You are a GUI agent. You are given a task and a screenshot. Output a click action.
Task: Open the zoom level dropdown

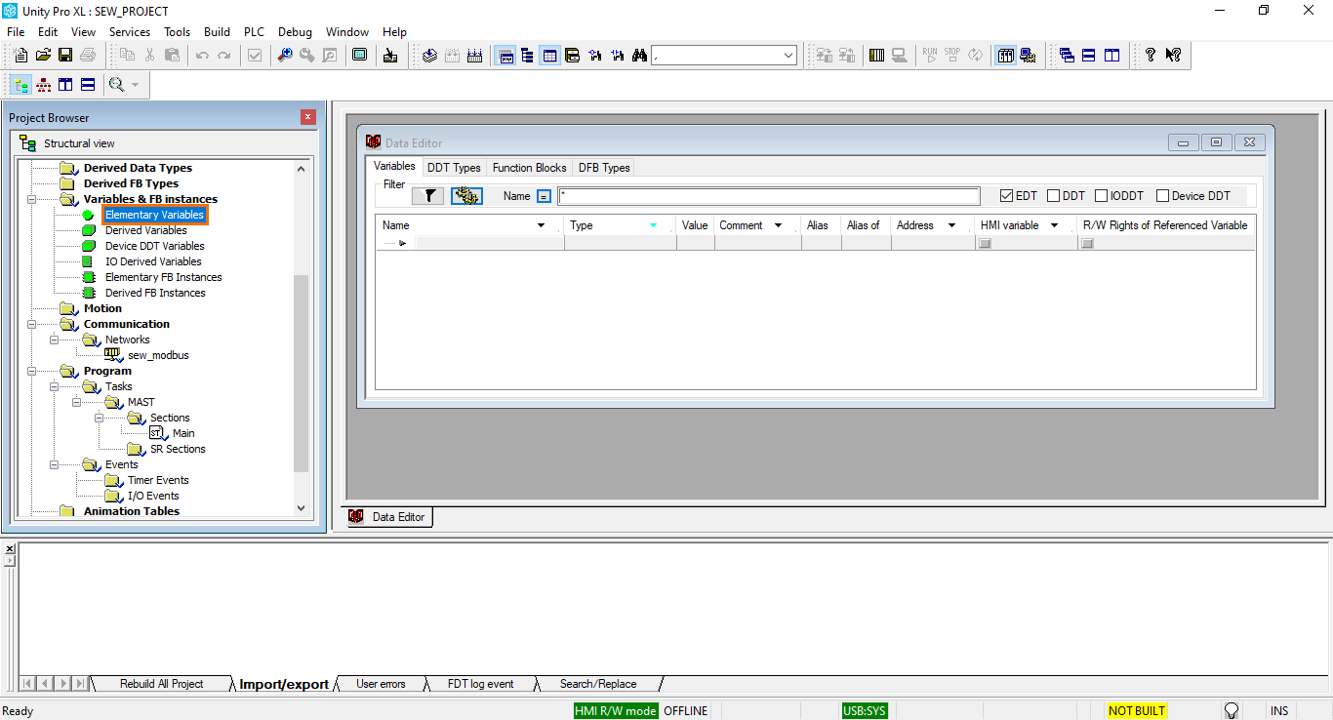pyautogui.click(x=135, y=85)
